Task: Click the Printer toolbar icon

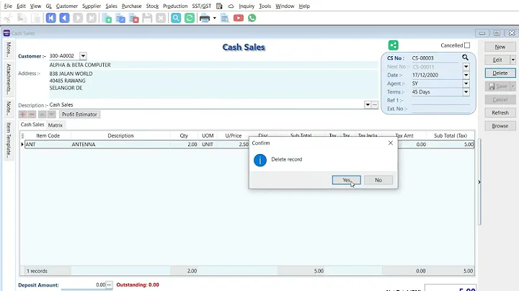Action: point(205,18)
